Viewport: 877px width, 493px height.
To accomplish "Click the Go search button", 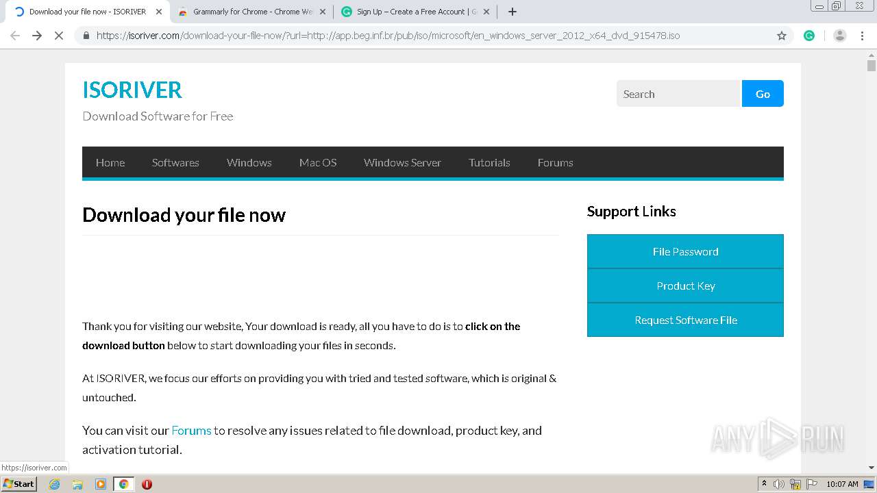I will [x=763, y=94].
